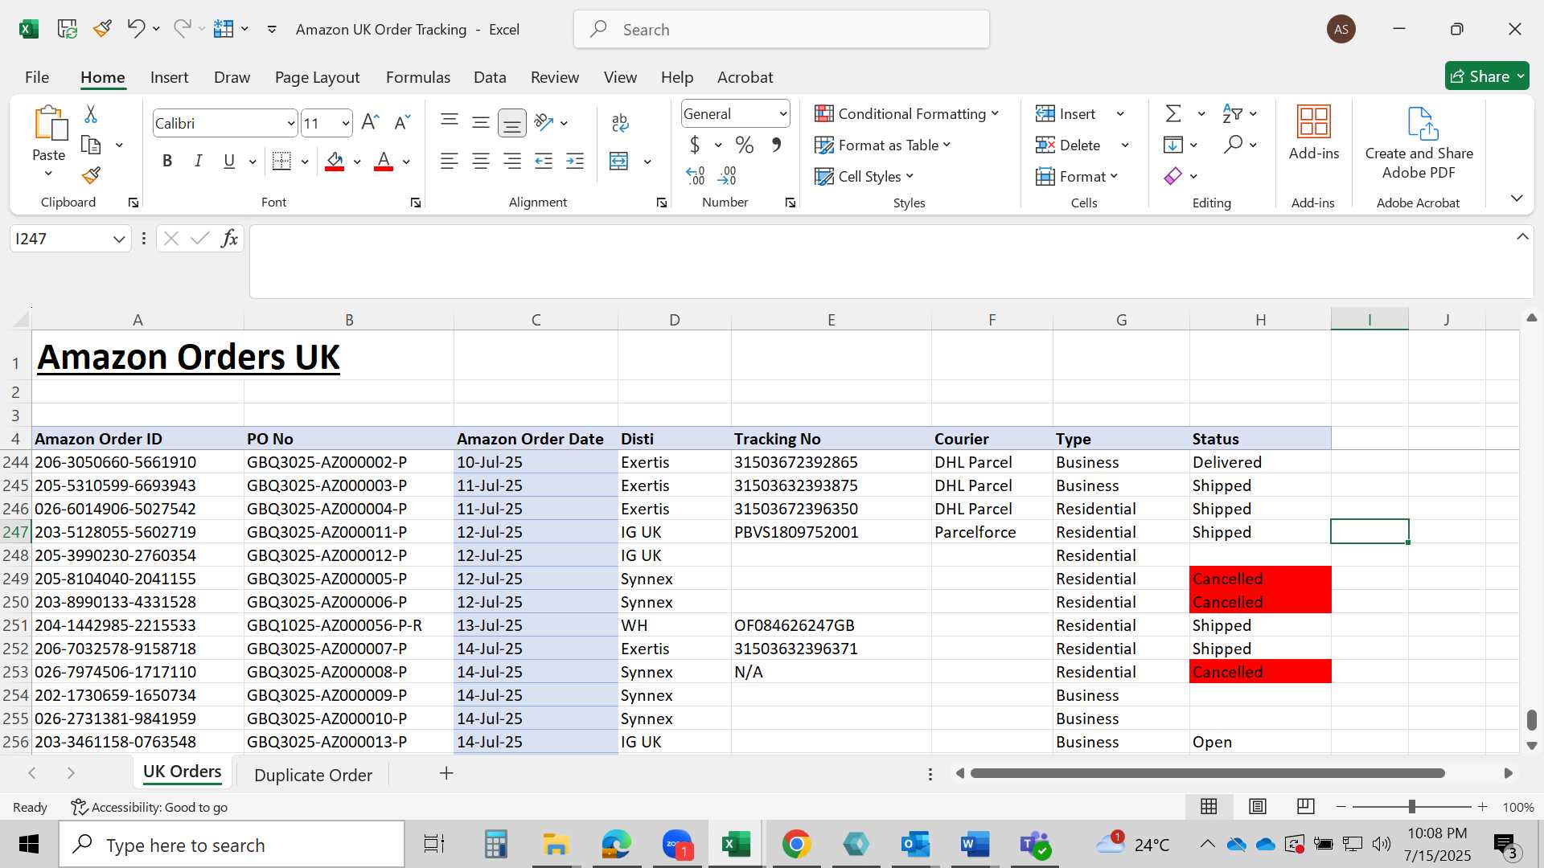Expand the formula bar
This screenshot has height=868, width=1544.
click(1522, 237)
